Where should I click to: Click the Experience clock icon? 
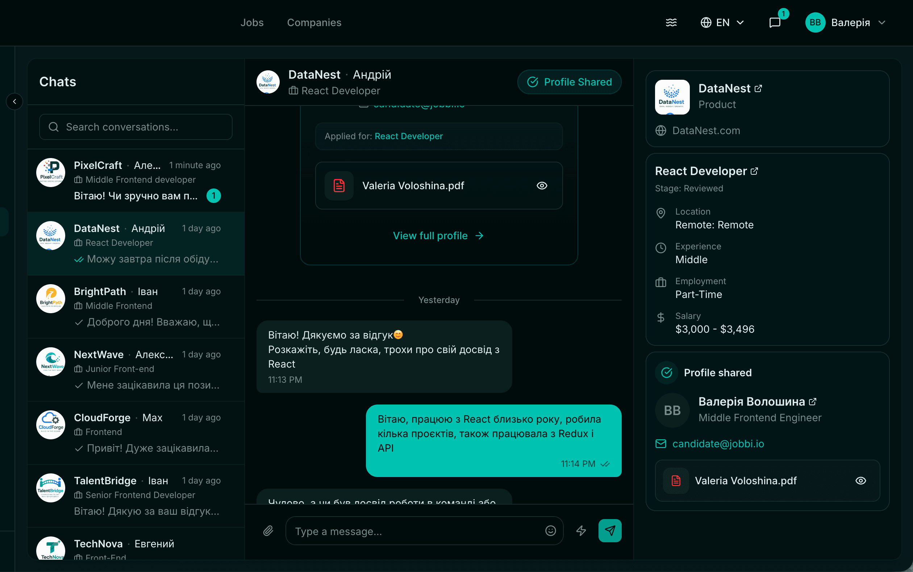point(660,248)
